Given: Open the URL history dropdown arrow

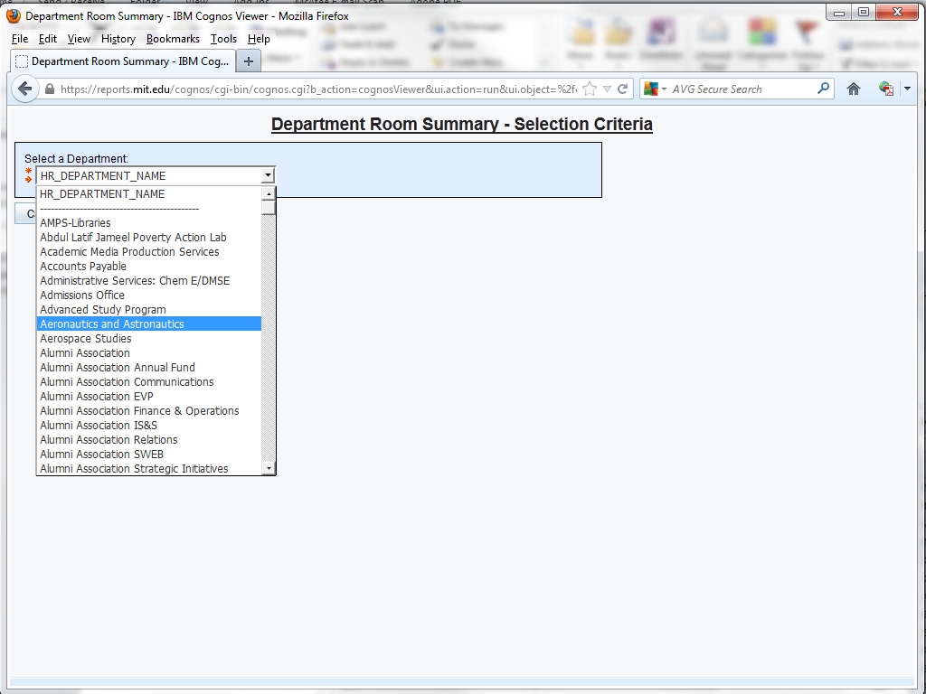Looking at the screenshot, I should click(608, 89).
